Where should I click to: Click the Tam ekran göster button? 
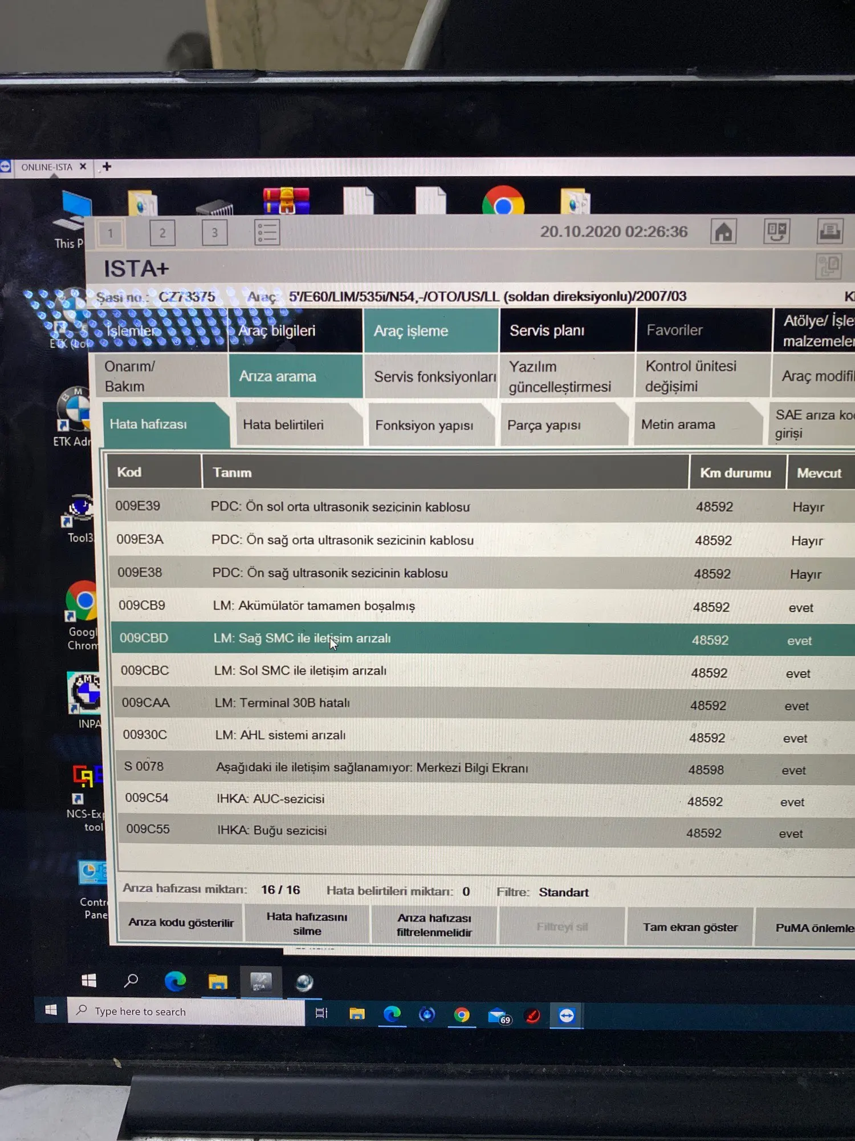690,927
